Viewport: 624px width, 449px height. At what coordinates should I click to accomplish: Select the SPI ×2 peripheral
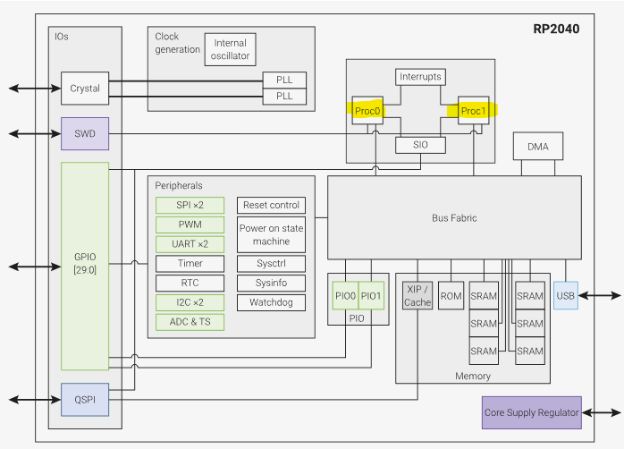190,205
